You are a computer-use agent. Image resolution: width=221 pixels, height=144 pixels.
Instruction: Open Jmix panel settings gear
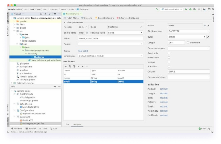55,87
